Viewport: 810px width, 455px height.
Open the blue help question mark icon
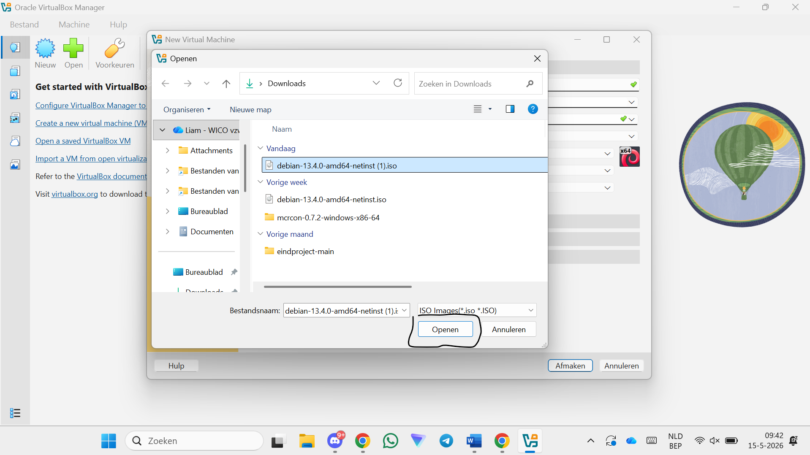click(x=533, y=109)
